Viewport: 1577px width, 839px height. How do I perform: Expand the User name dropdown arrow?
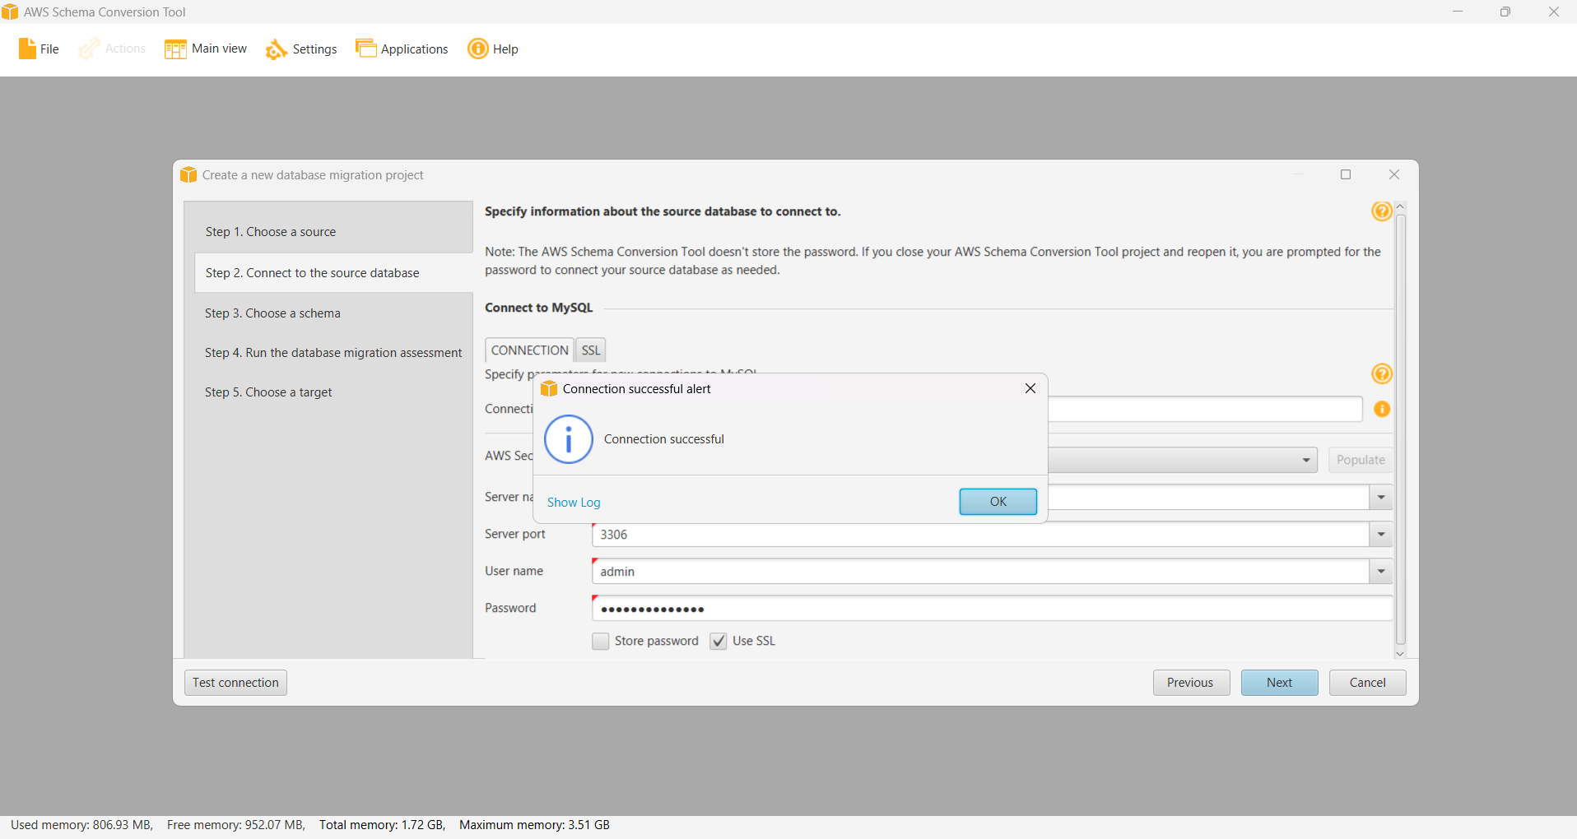click(x=1381, y=572)
